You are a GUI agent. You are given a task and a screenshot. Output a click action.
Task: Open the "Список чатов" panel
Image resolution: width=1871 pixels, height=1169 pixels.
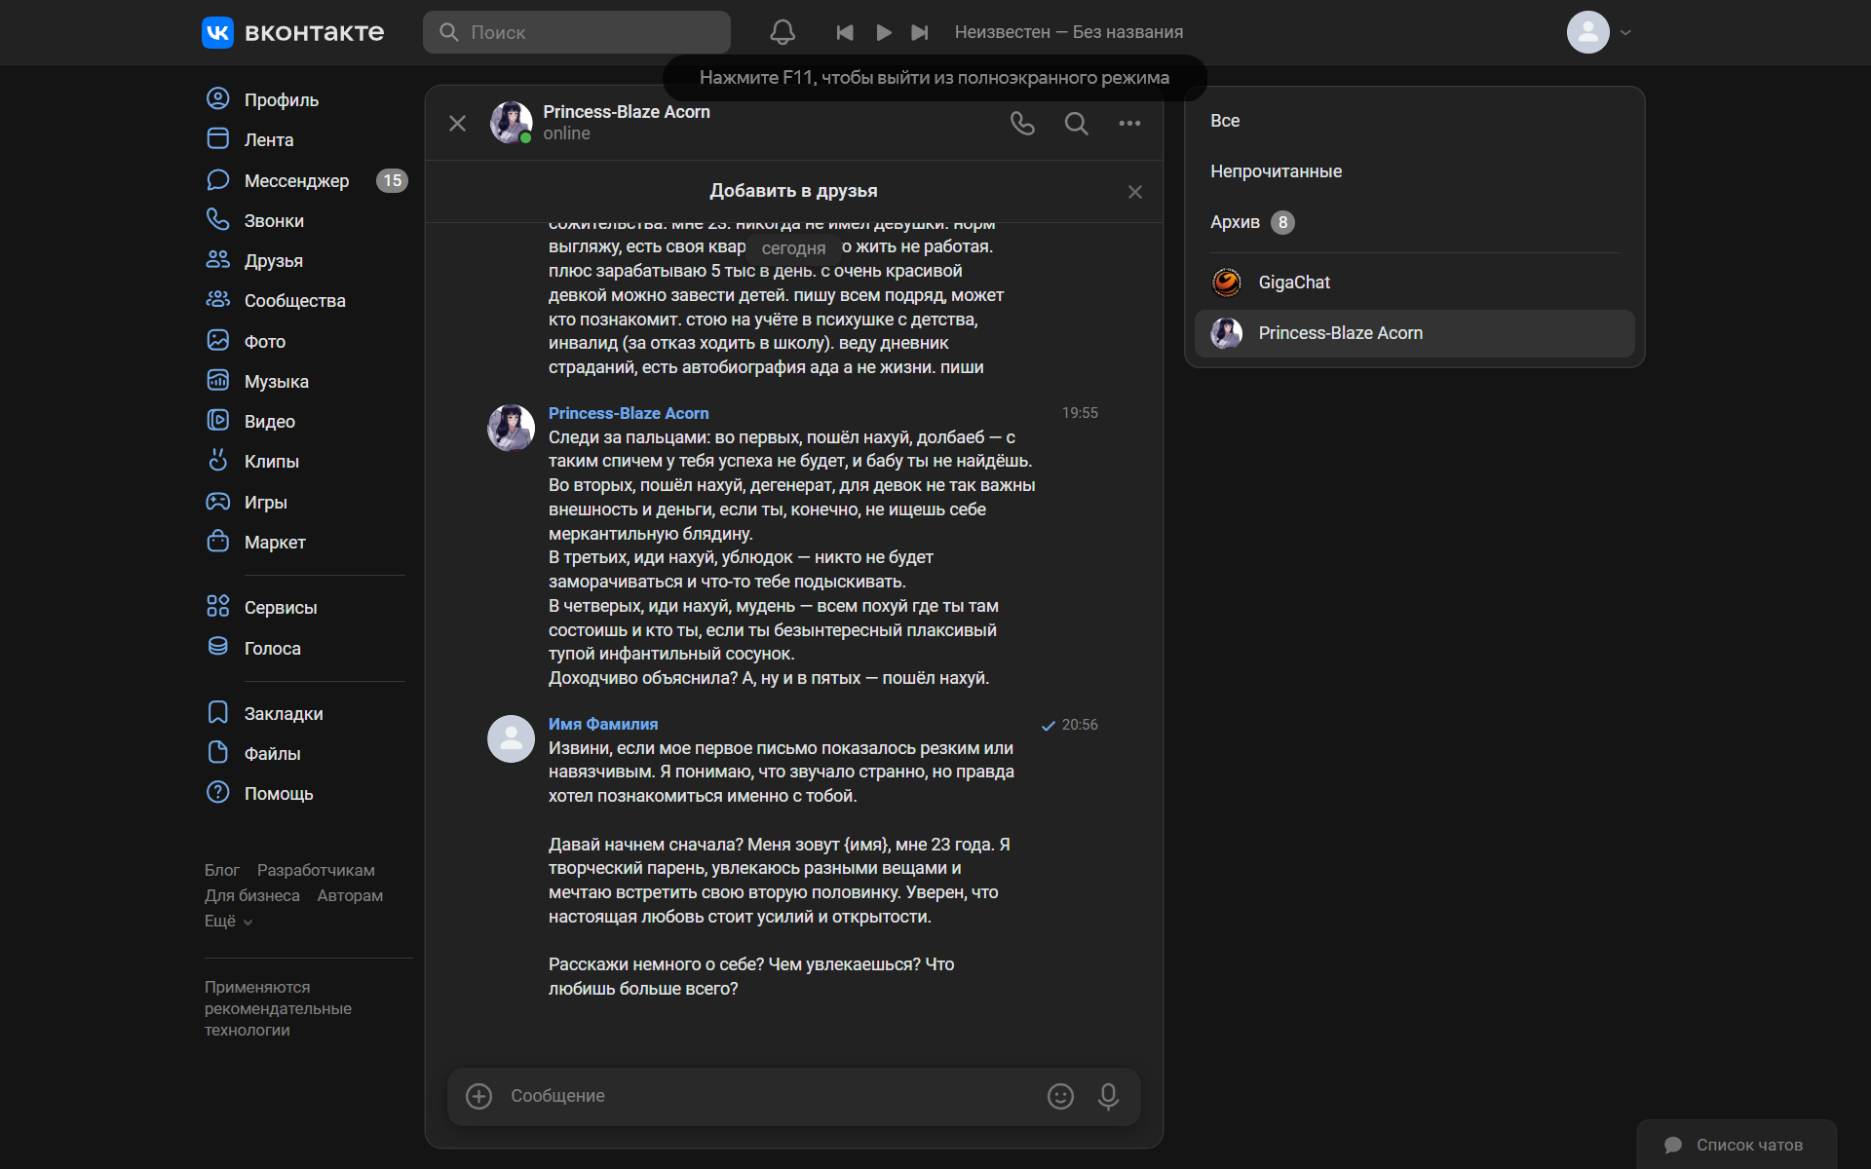click(x=1737, y=1145)
